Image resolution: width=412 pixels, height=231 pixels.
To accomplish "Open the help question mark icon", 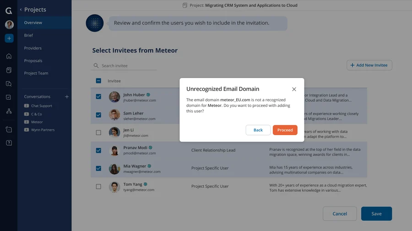I will (9, 143).
